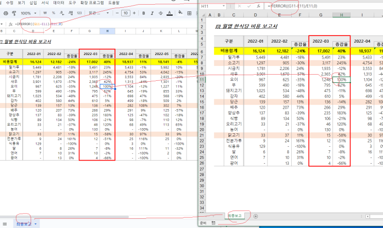Open the 확장 프로그램 menu

click(92, 3)
